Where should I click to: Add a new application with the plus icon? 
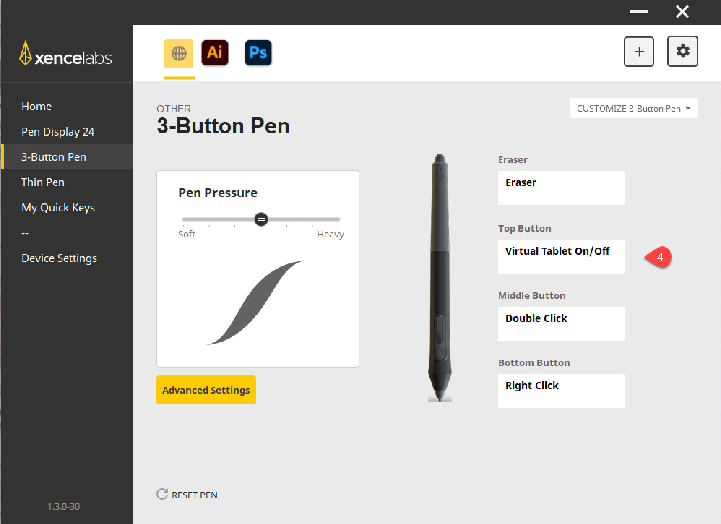[639, 52]
